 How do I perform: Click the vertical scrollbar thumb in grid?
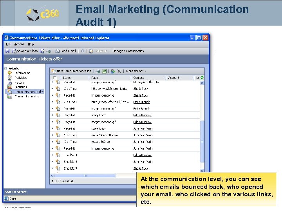click(202, 141)
